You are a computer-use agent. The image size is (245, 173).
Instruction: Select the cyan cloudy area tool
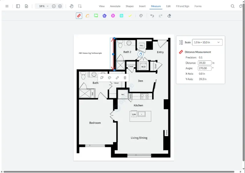121,16
